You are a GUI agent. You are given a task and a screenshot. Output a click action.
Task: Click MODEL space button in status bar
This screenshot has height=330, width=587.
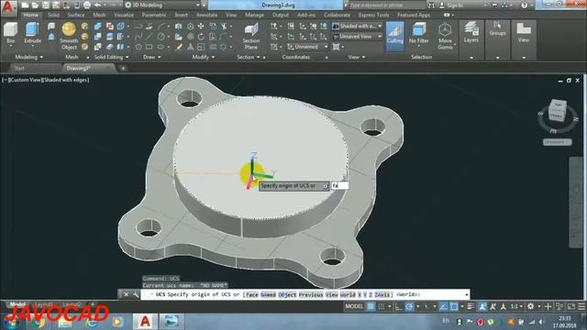click(354, 306)
